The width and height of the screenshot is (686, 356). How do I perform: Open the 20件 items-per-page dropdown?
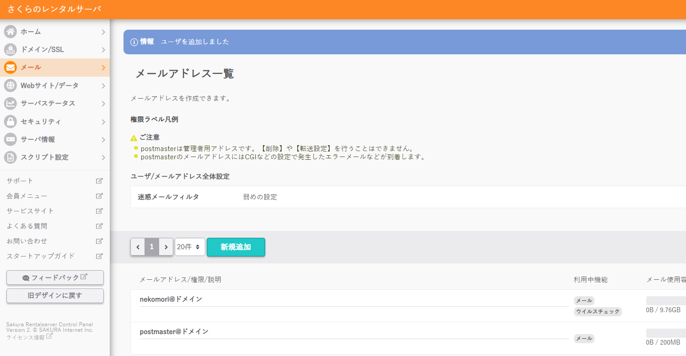190,247
